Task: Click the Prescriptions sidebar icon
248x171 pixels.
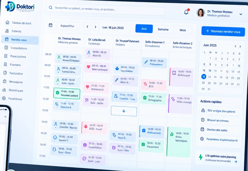Action: point(6,56)
